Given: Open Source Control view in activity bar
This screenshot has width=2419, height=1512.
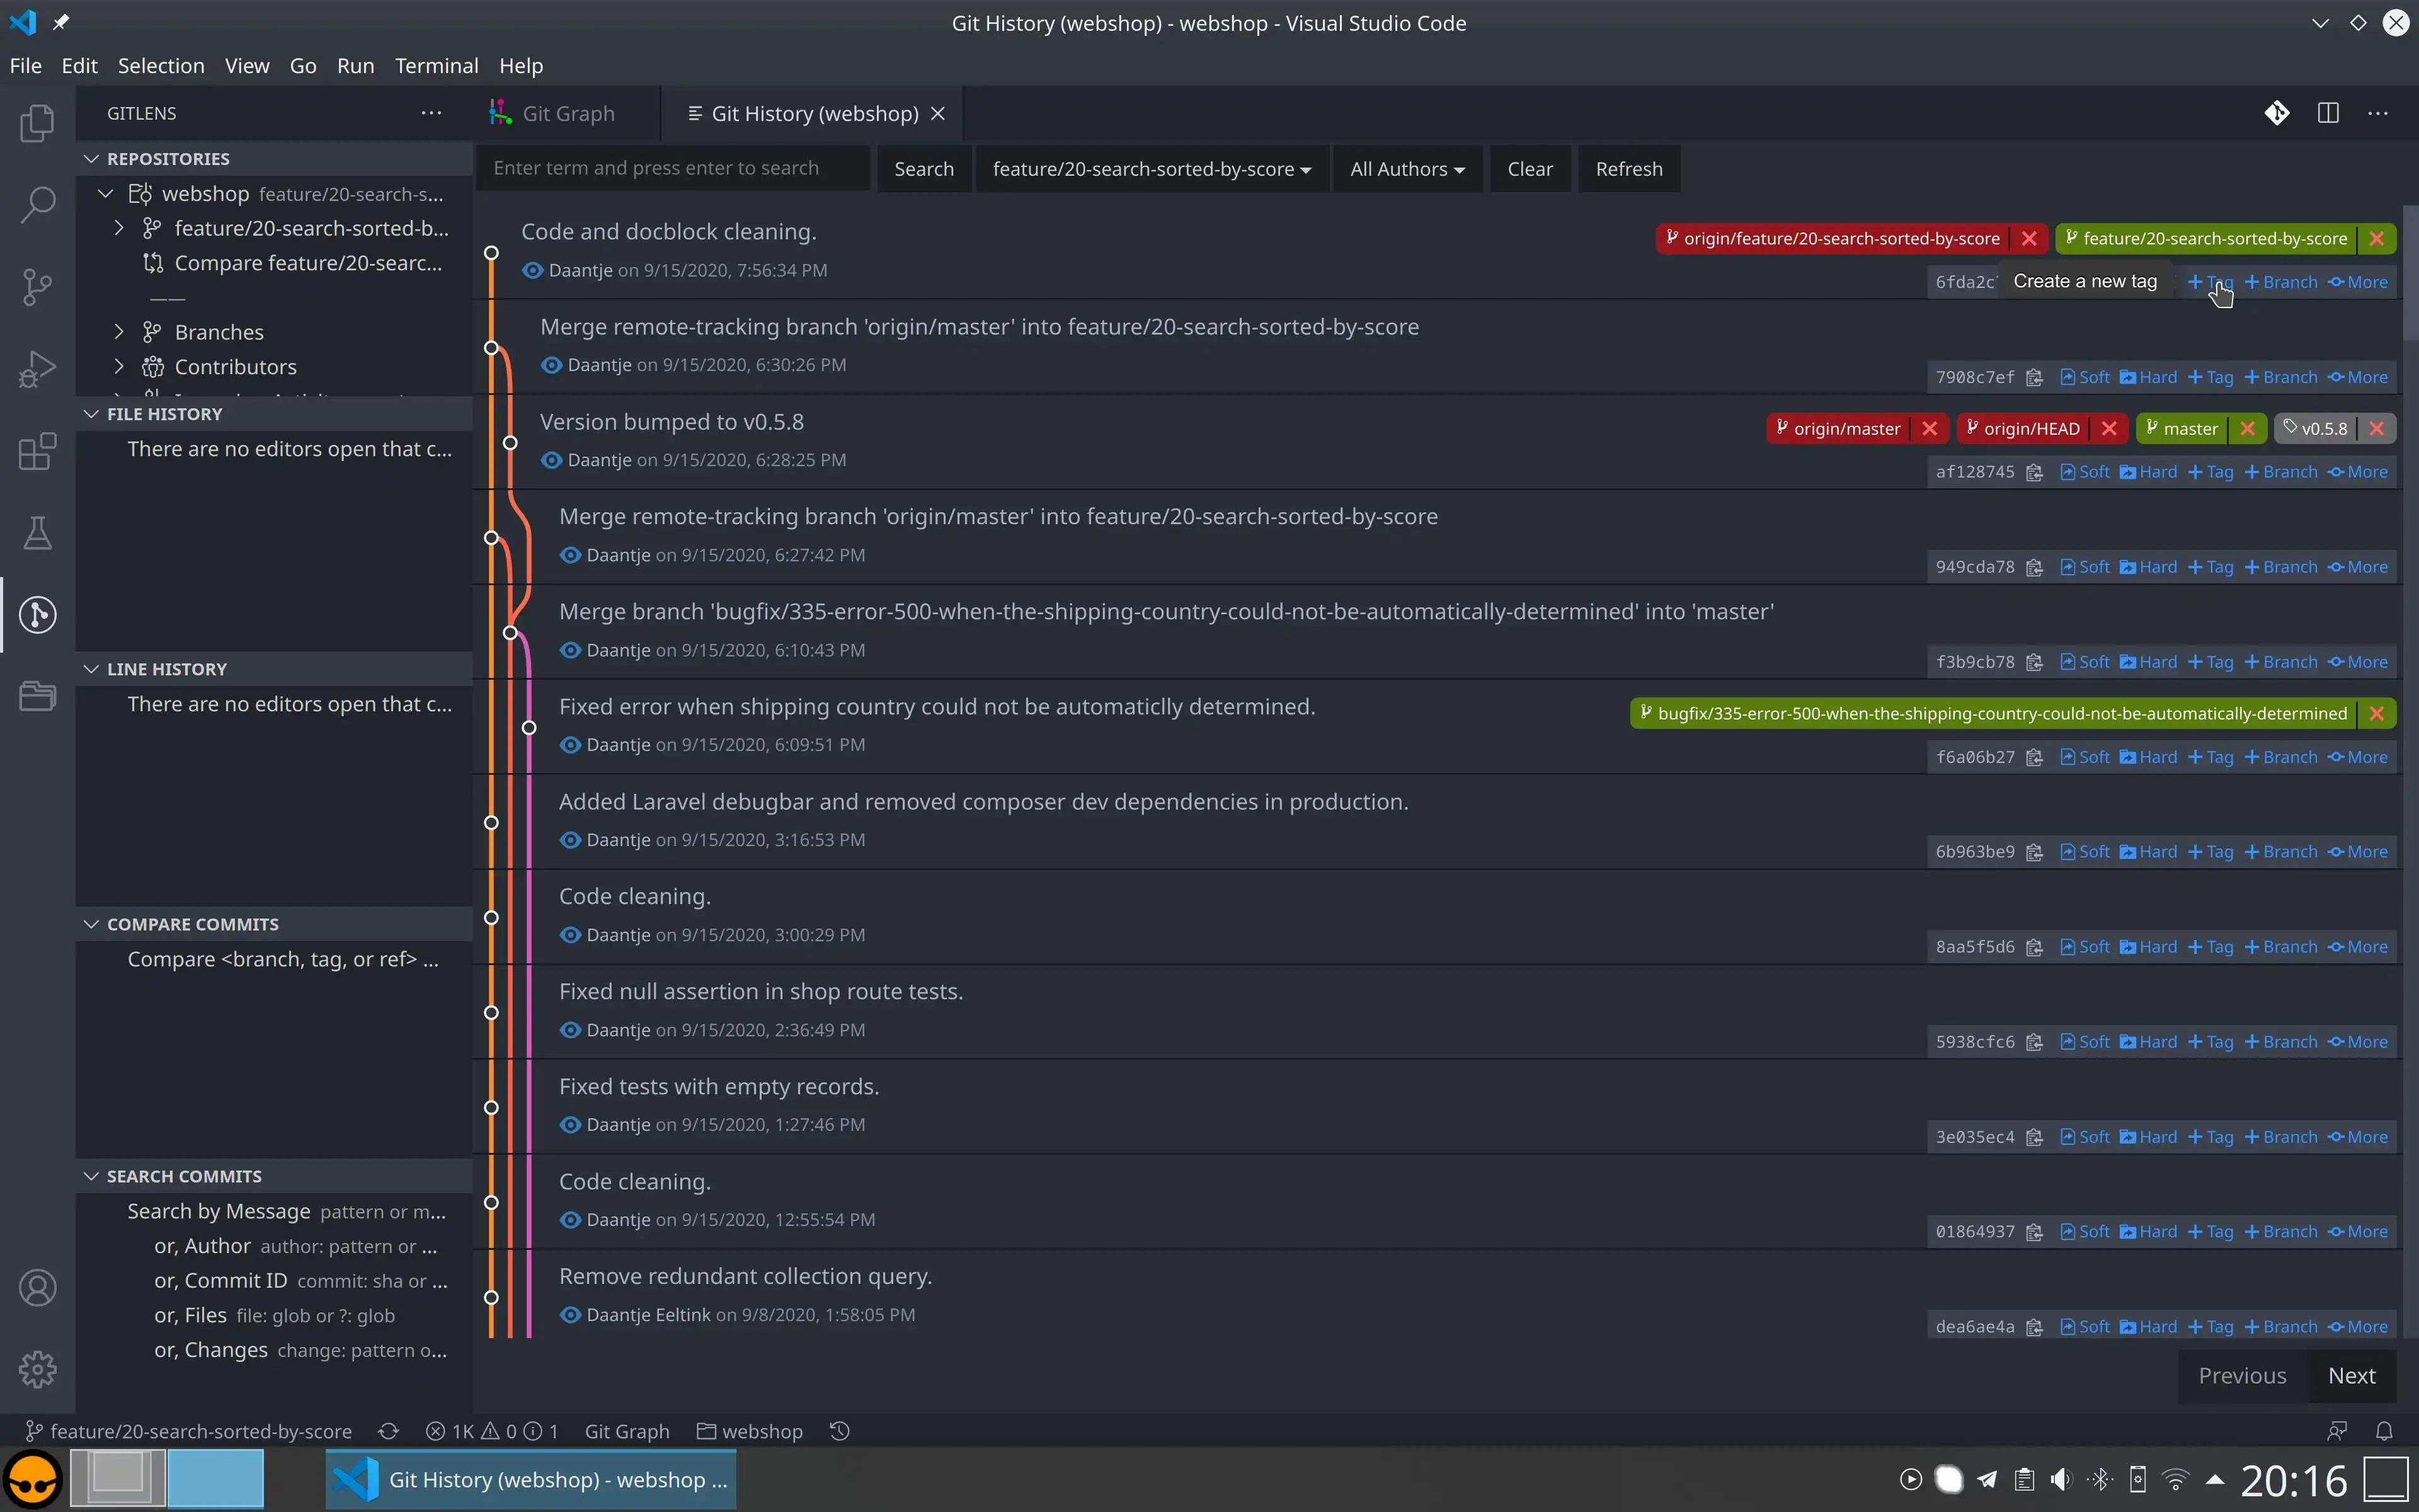Looking at the screenshot, I should click(37, 287).
